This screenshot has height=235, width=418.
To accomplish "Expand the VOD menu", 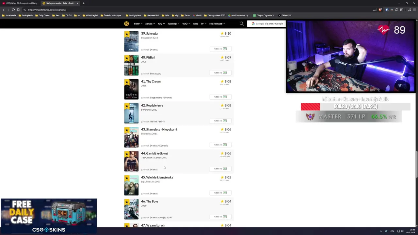I will pyautogui.click(x=186, y=23).
